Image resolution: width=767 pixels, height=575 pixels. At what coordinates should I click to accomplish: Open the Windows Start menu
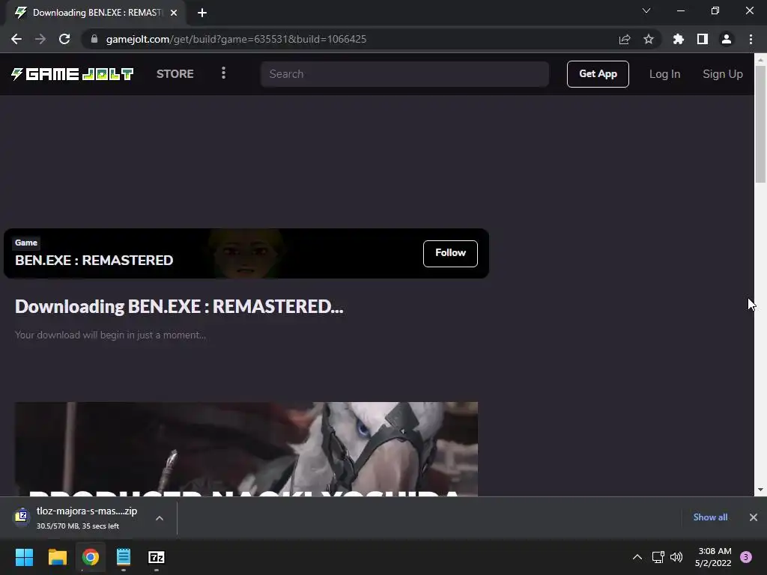(24, 557)
